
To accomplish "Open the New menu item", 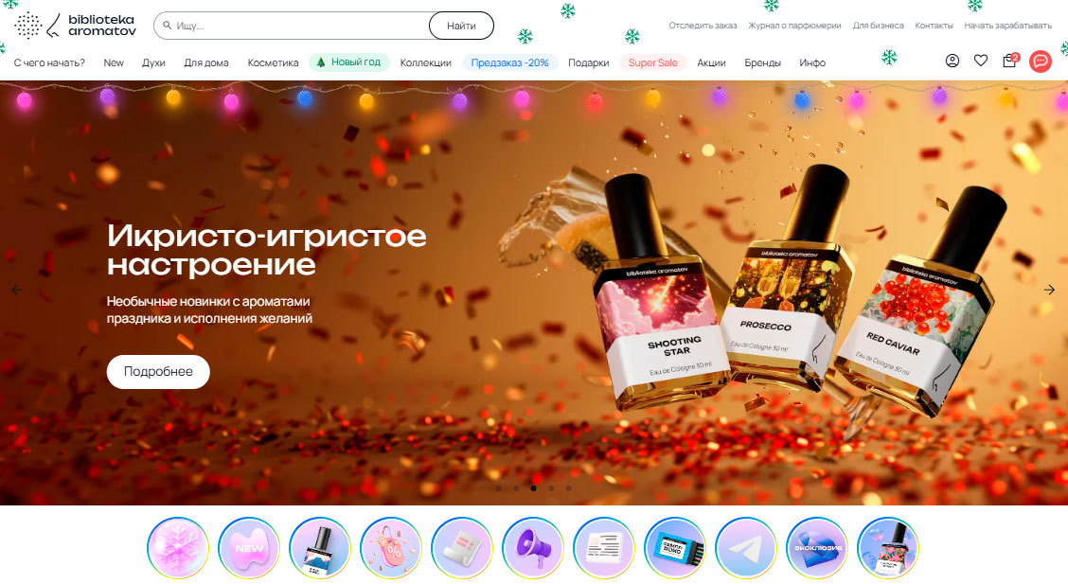I will 114,62.
